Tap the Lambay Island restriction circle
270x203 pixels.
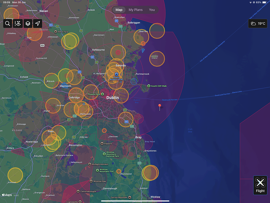157,58
